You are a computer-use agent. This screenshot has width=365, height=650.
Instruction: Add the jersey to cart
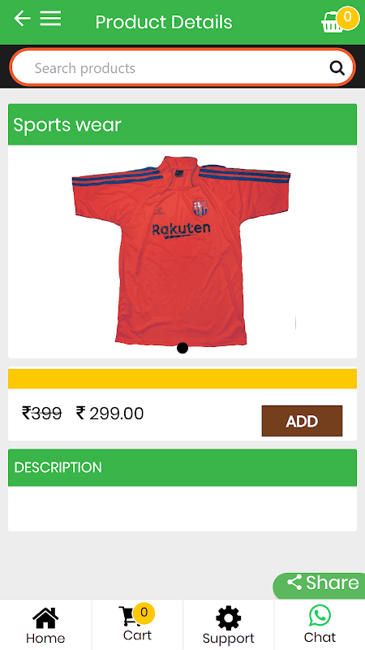(x=302, y=421)
